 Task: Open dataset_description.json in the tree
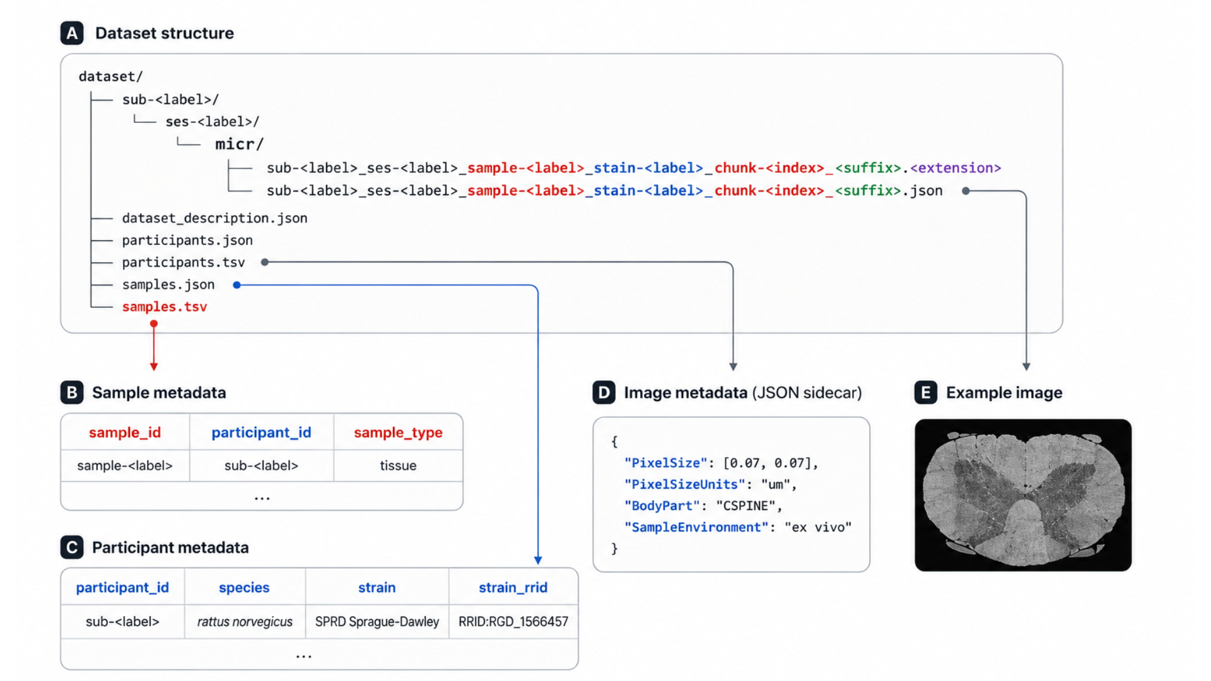214,218
